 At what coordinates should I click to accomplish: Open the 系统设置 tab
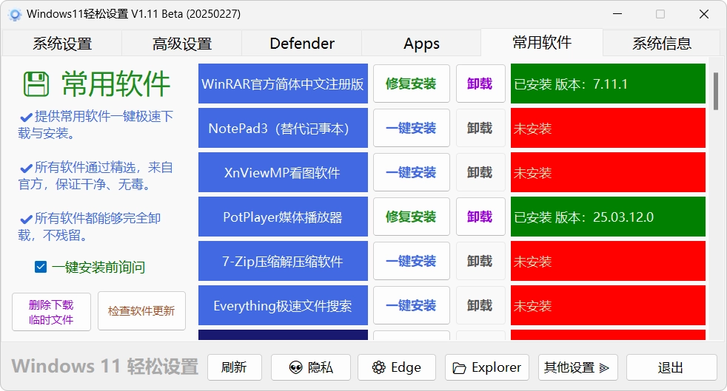62,44
